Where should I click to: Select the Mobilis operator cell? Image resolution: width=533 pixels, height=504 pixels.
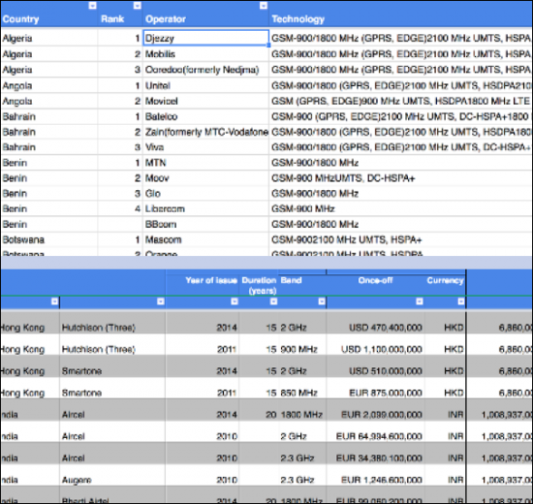pyautogui.click(x=205, y=53)
